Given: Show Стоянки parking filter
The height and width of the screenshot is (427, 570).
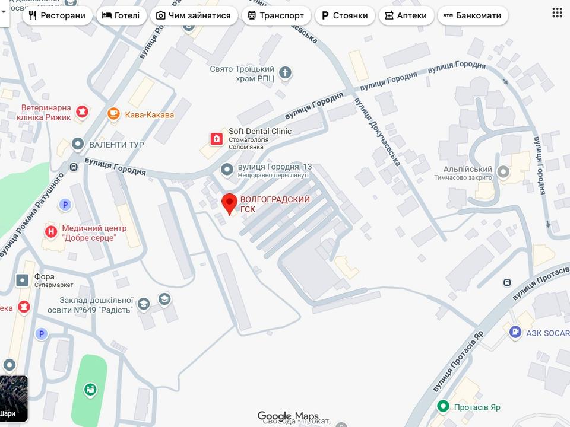Looking at the screenshot, I should pyautogui.click(x=345, y=15).
